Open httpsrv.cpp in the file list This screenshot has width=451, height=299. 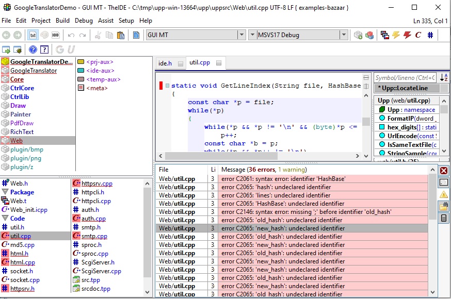(x=96, y=183)
